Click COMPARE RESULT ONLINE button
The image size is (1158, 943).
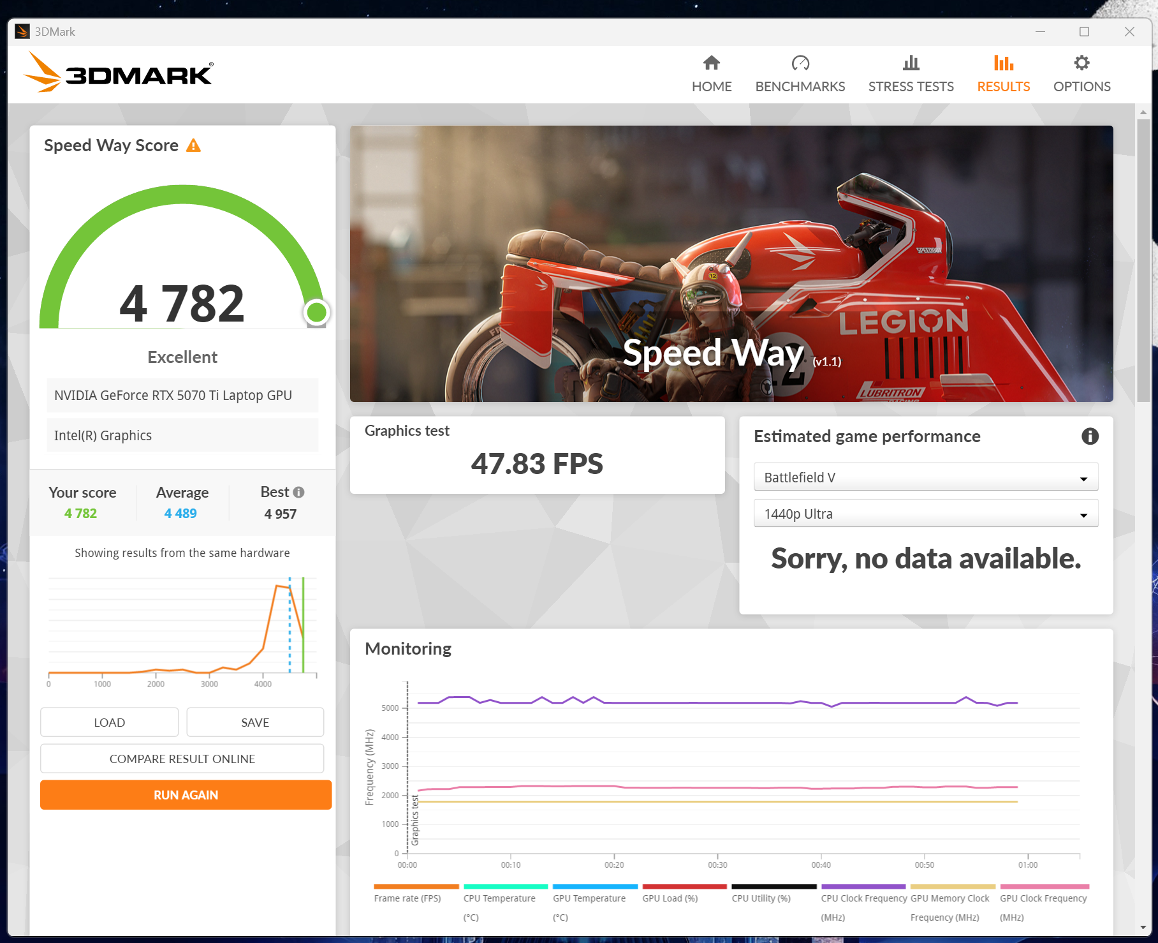[x=182, y=759]
